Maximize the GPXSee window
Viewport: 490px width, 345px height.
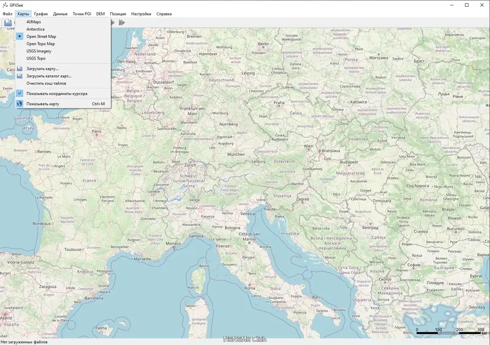(467, 5)
